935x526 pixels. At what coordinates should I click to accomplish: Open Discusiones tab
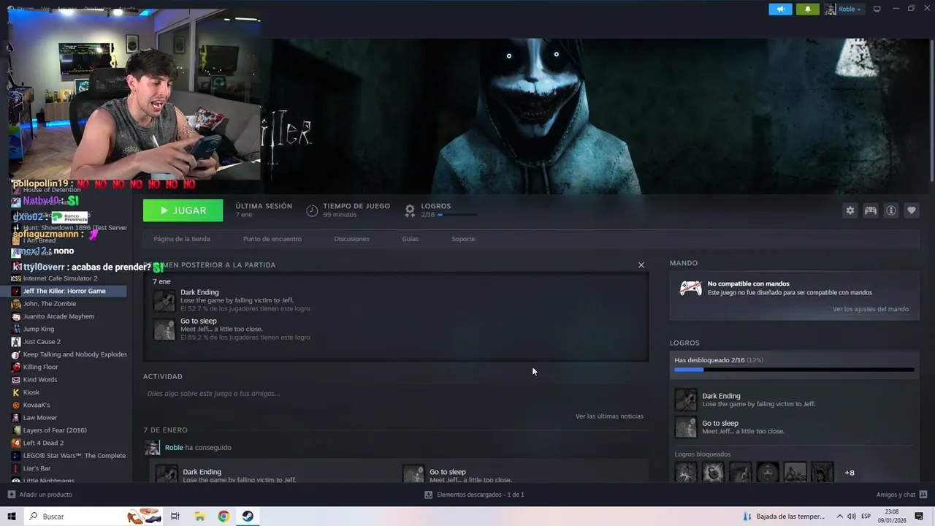pos(352,239)
